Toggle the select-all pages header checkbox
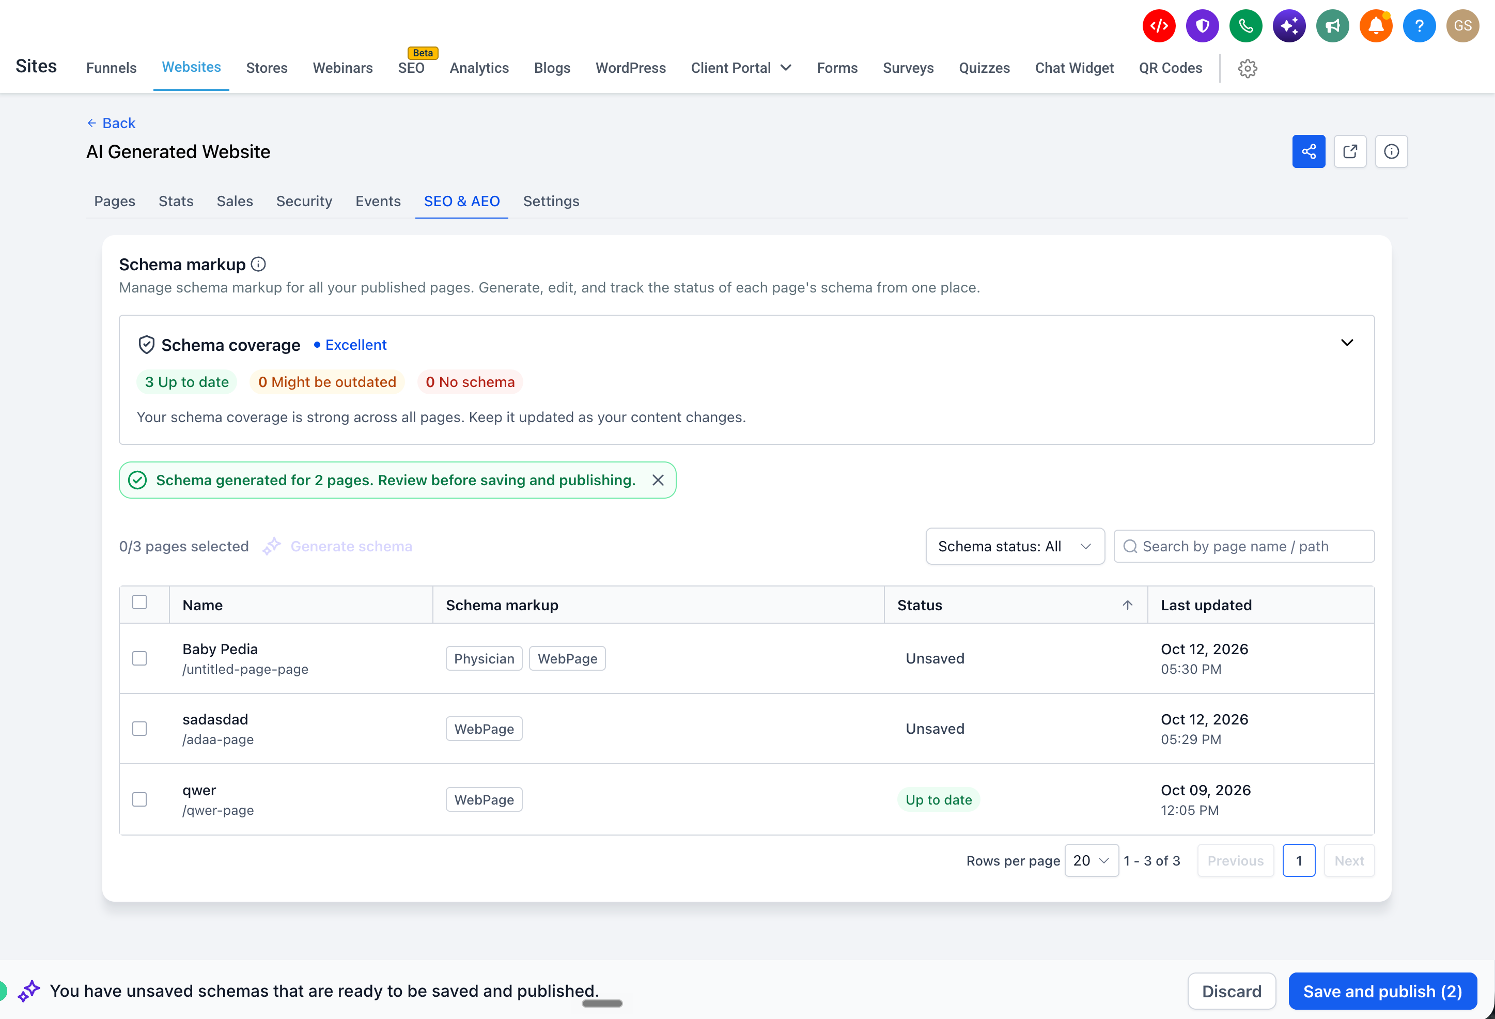Image resolution: width=1495 pixels, height=1019 pixels. pyautogui.click(x=139, y=602)
